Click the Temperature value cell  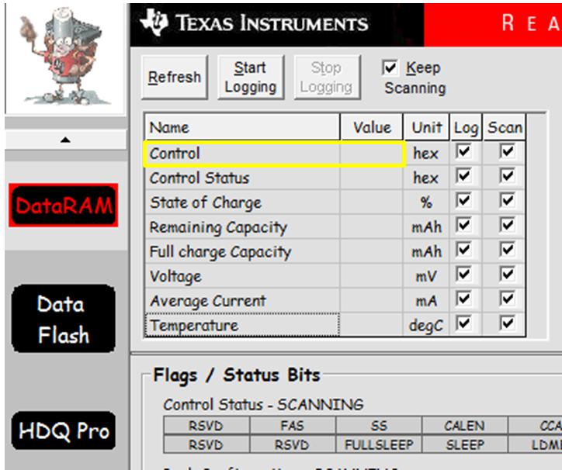coord(372,325)
